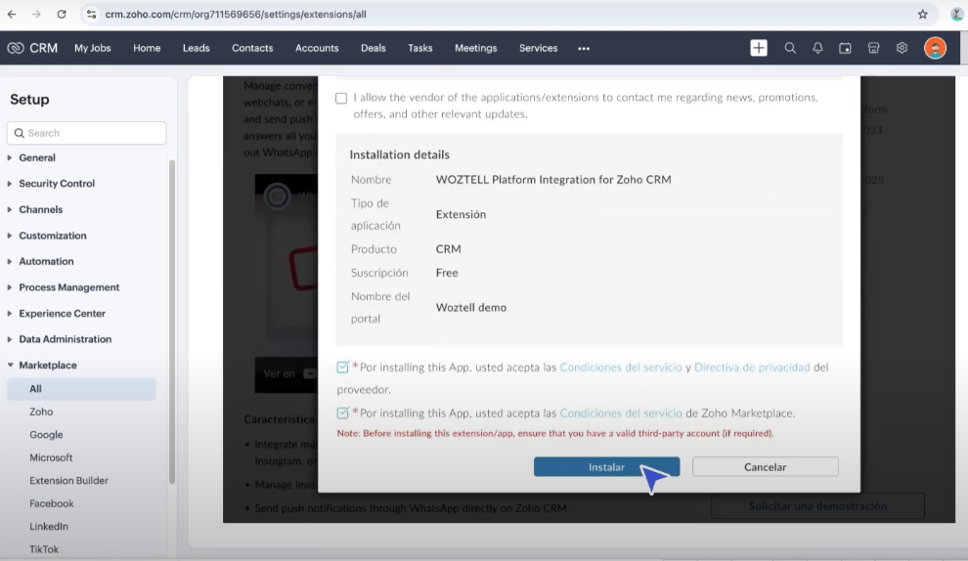
Task: Open the Services tab
Action: (539, 48)
